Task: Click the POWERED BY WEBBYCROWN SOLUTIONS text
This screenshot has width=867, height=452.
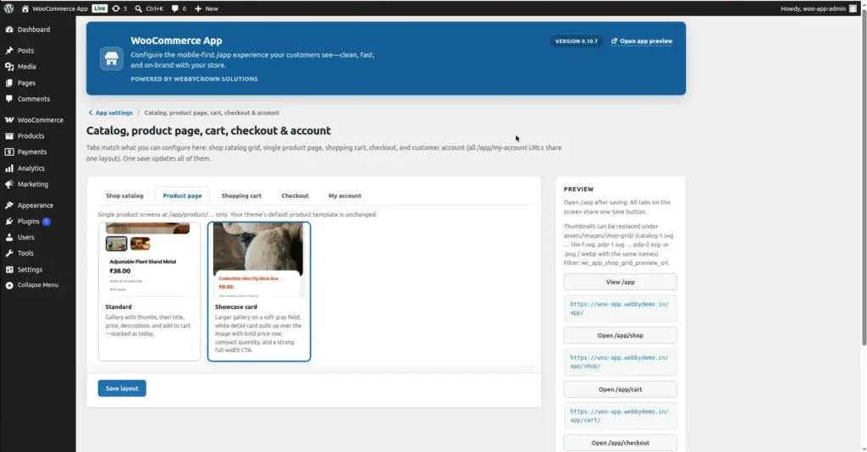Action: tap(194, 79)
